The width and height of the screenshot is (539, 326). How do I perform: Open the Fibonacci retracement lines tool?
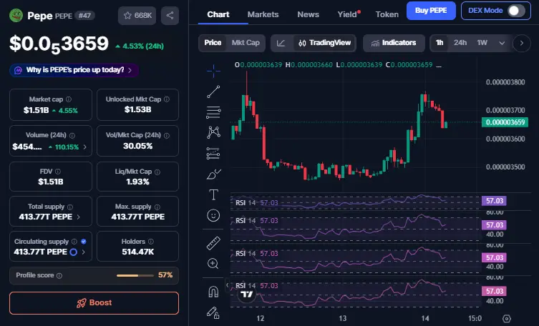(x=213, y=112)
